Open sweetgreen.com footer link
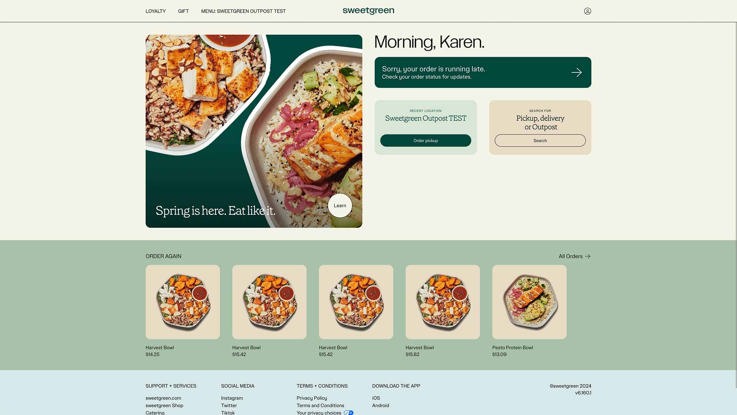The image size is (737, 415). [x=163, y=398]
